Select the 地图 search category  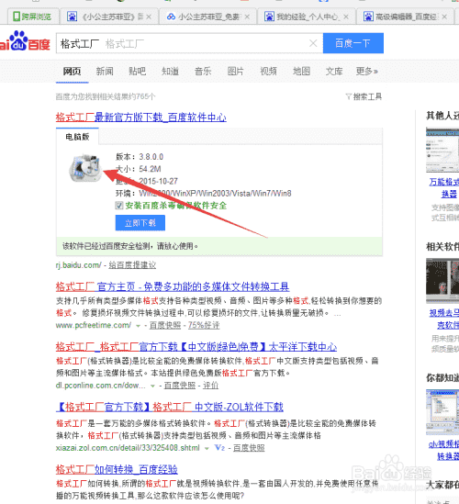point(301,71)
